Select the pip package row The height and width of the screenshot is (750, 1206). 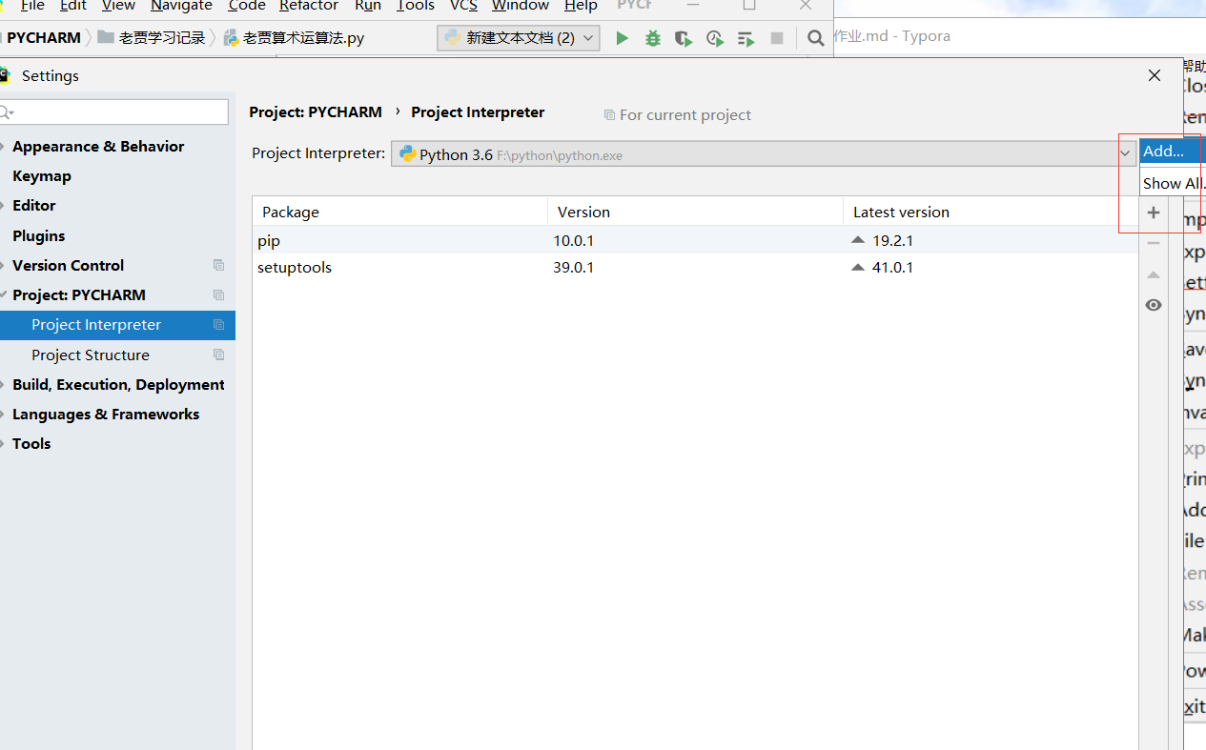pos(695,240)
